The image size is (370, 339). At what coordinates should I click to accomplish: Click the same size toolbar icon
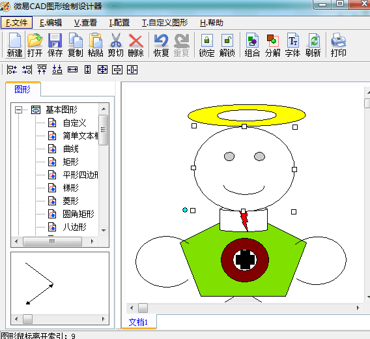click(x=102, y=70)
